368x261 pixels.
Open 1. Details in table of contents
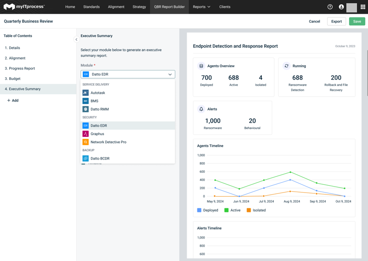[x=38, y=48]
